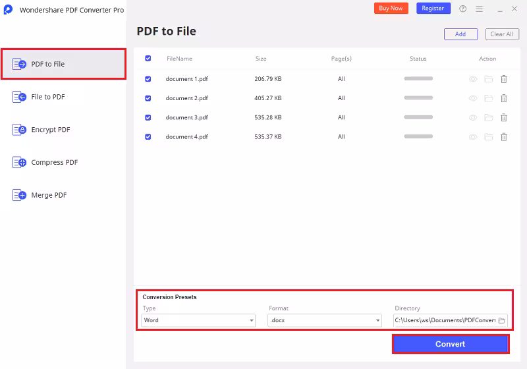This screenshot has height=369, width=527.
Task: Delete document 3.pdf with trash icon
Action: (504, 118)
